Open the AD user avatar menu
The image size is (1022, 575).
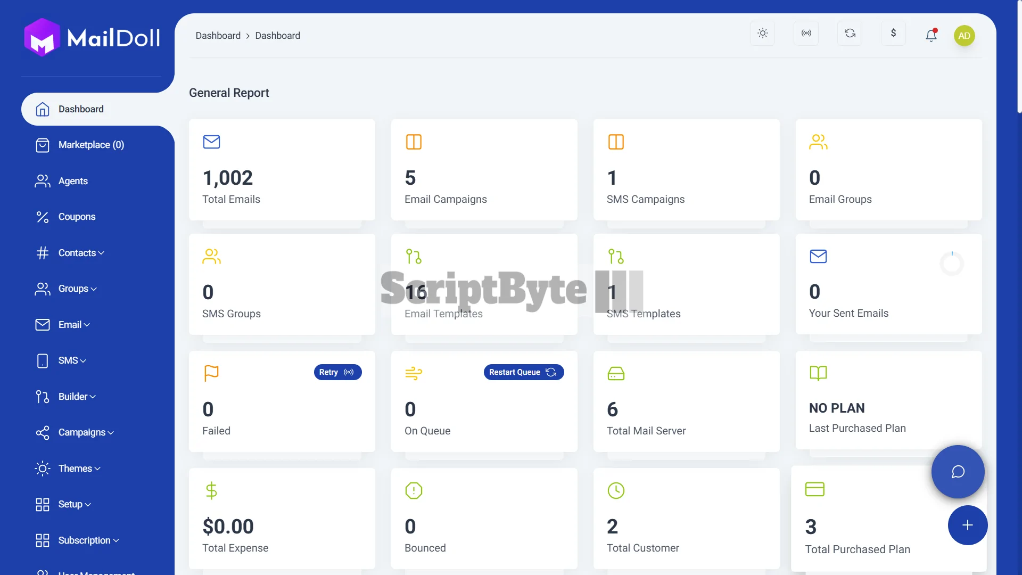click(964, 36)
